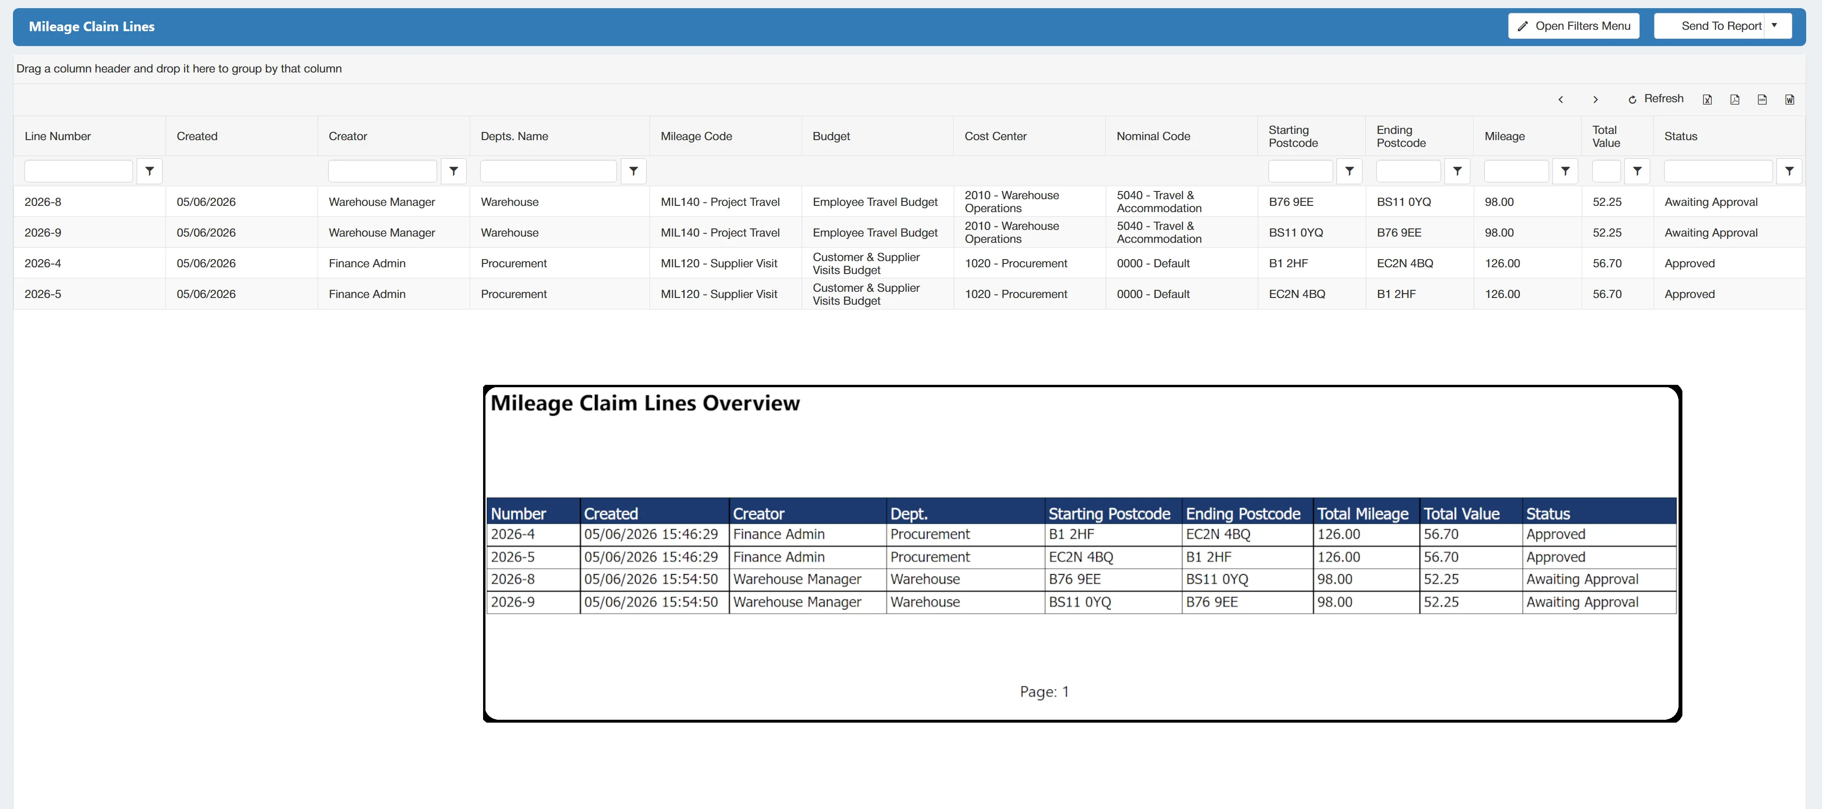Open Line Number filter funnel

(x=149, y=171)
